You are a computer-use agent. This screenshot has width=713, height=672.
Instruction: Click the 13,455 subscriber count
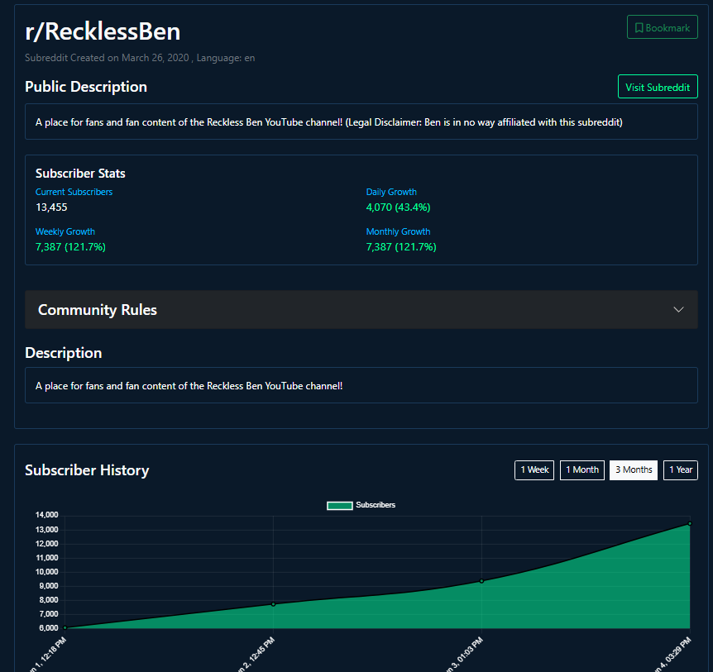coord(51,207)
